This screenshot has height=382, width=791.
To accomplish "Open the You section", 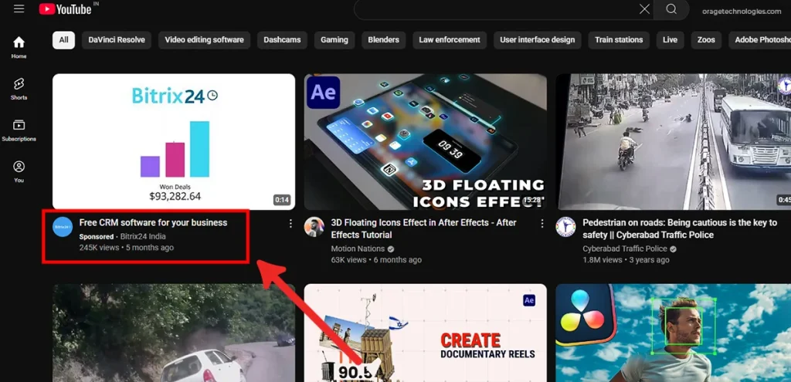I will [x=19, y=172].
